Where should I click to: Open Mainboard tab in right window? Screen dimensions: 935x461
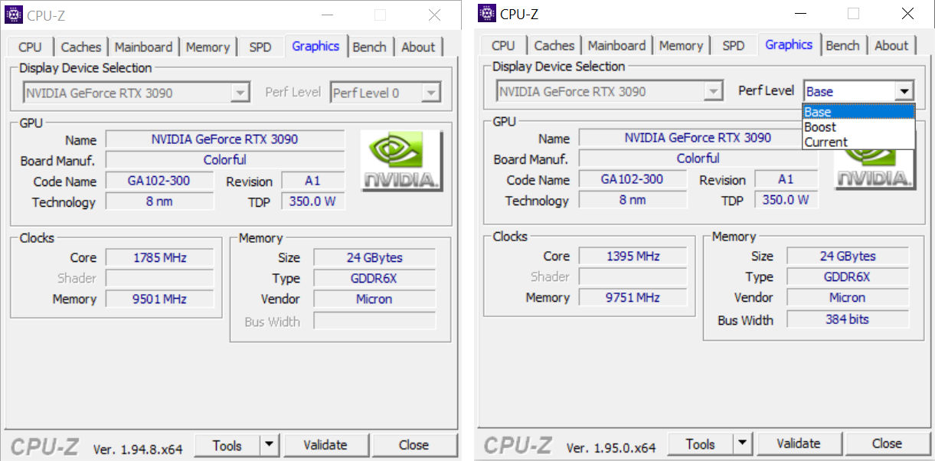616,45
